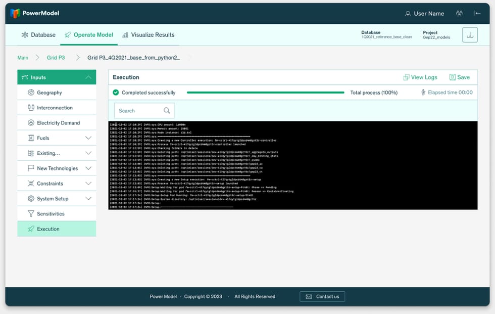Expand the Constraints chevron

pos(88,184)
